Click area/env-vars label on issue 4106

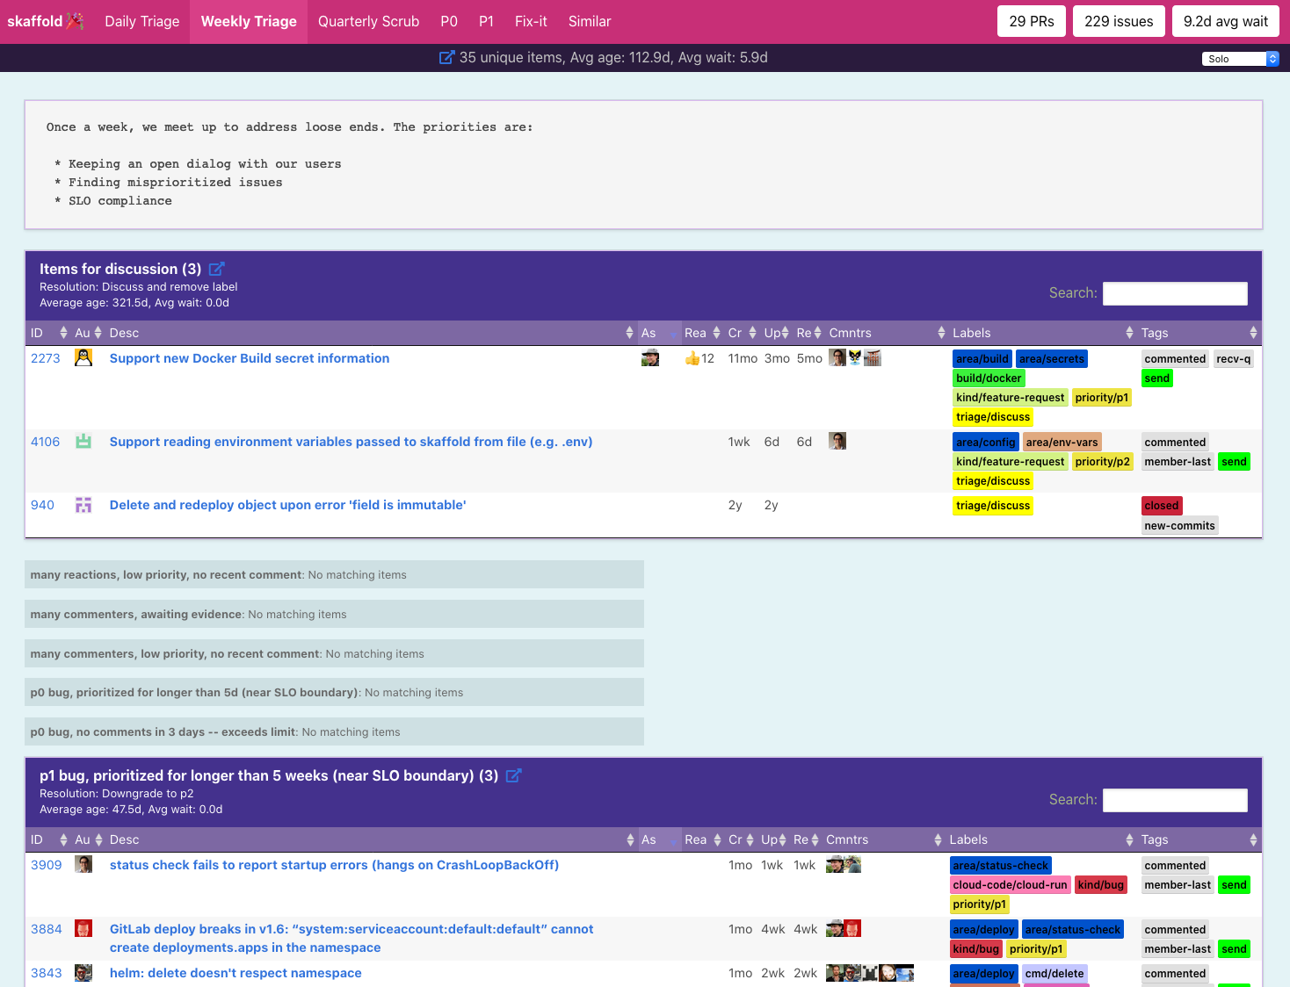pos(1062,442)
